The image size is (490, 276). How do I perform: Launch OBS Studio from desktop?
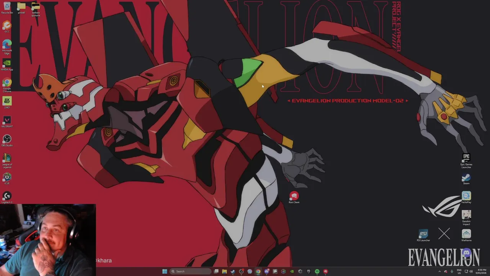[7, 141]
